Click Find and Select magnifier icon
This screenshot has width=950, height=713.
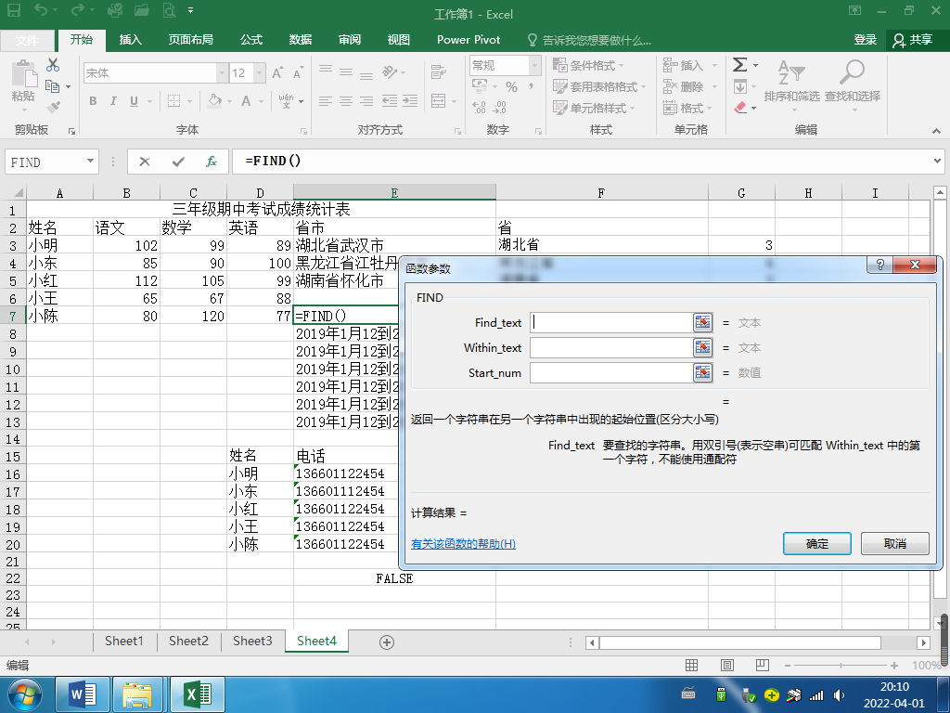tap(852, 73)
